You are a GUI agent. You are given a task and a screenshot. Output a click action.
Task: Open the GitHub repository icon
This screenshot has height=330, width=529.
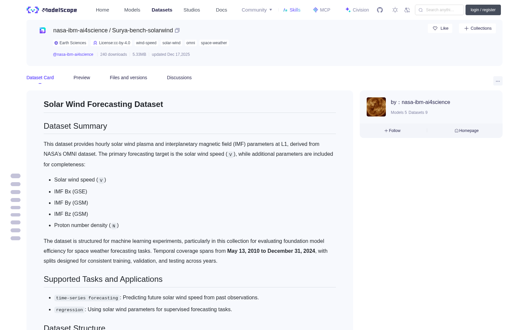point(380,10)
